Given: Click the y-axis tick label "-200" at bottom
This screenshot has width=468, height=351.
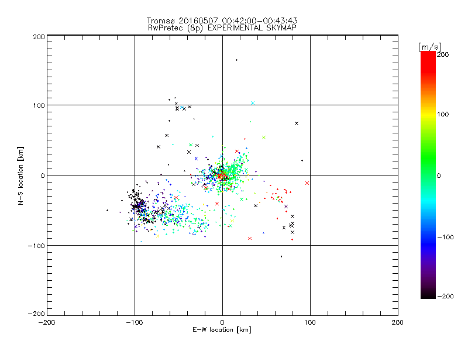Looking at the screenshot, I should click(36, 314).
